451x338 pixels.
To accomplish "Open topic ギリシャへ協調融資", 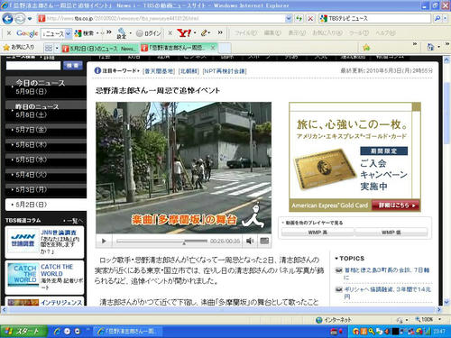I will point(387,293).
